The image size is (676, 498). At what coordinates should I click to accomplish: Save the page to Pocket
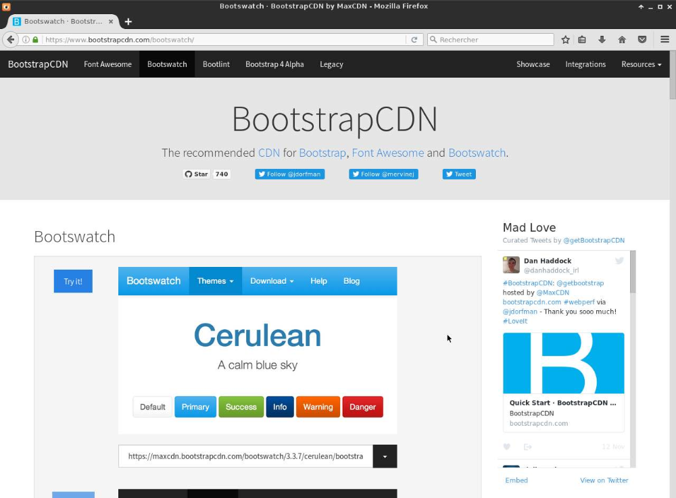[x=642, y=39]
